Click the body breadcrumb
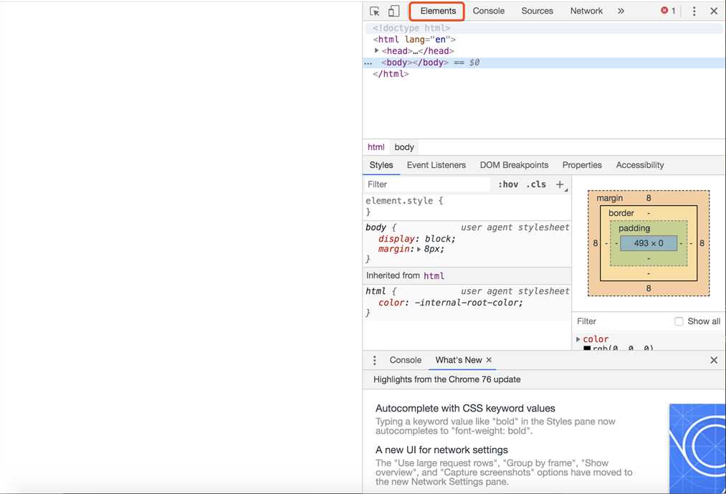The image size is (726, 494). (404, 147)
